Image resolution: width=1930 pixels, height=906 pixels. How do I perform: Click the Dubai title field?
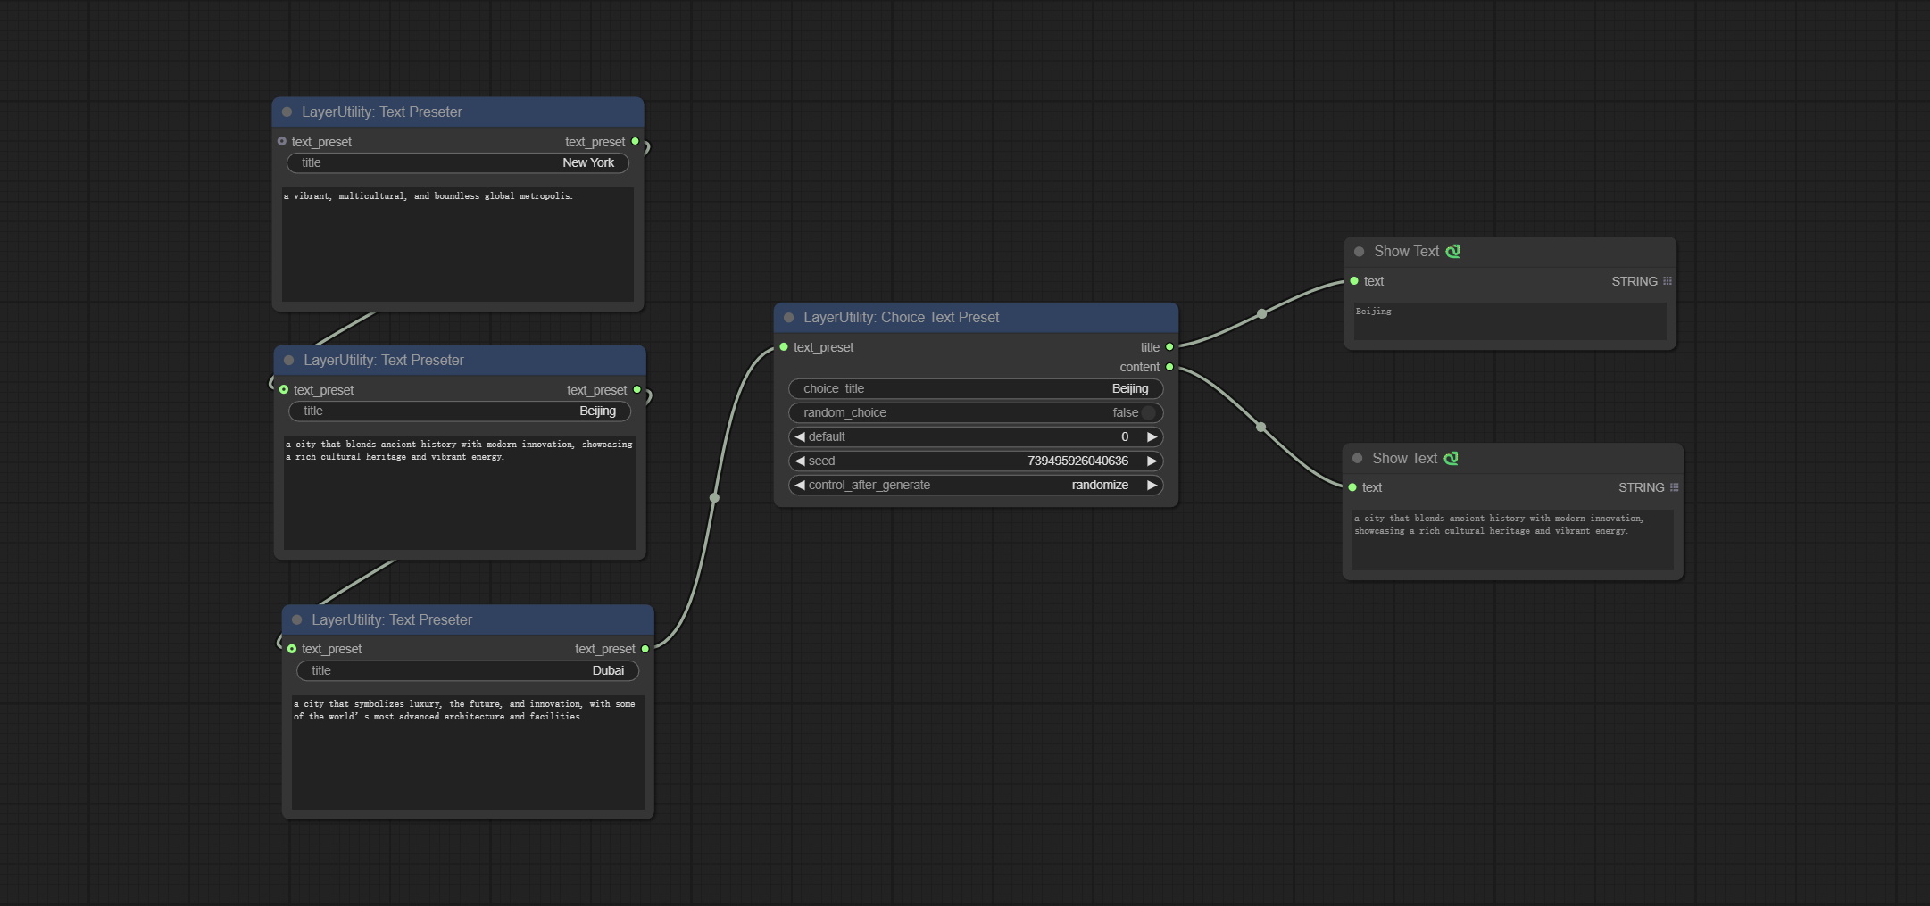pos(468,671)
